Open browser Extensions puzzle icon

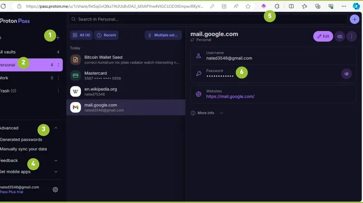pos(277,6)
